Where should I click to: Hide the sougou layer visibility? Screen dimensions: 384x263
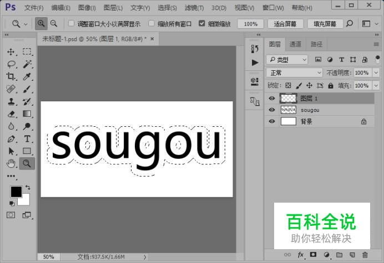click(x=271, y=110)
